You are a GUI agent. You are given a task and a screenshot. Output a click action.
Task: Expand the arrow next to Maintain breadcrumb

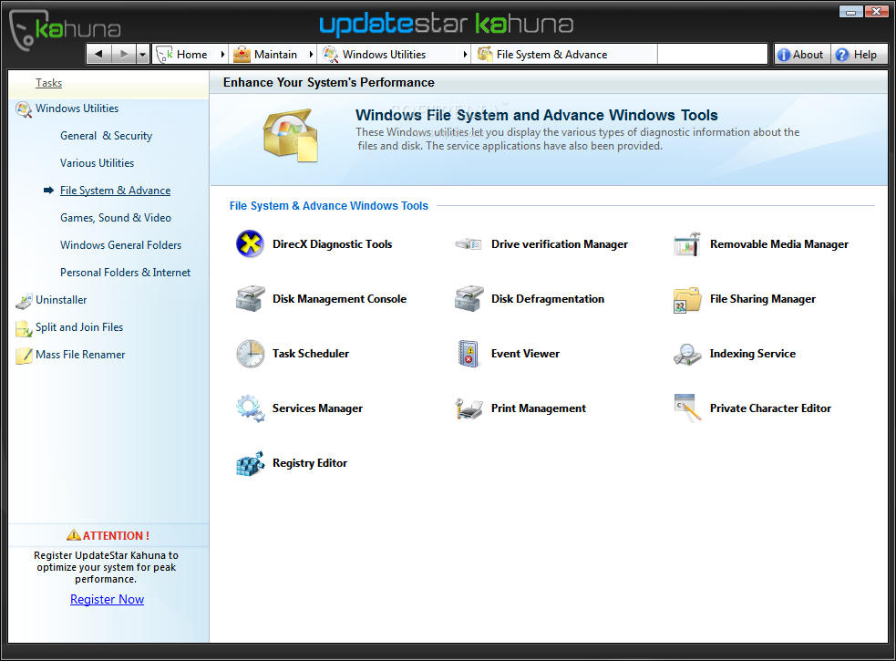coord(311,55)
